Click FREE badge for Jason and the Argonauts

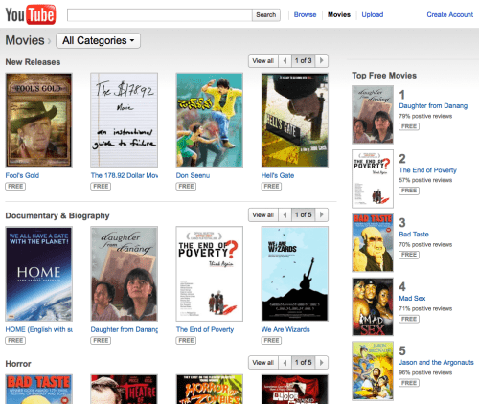coord(409,383)
